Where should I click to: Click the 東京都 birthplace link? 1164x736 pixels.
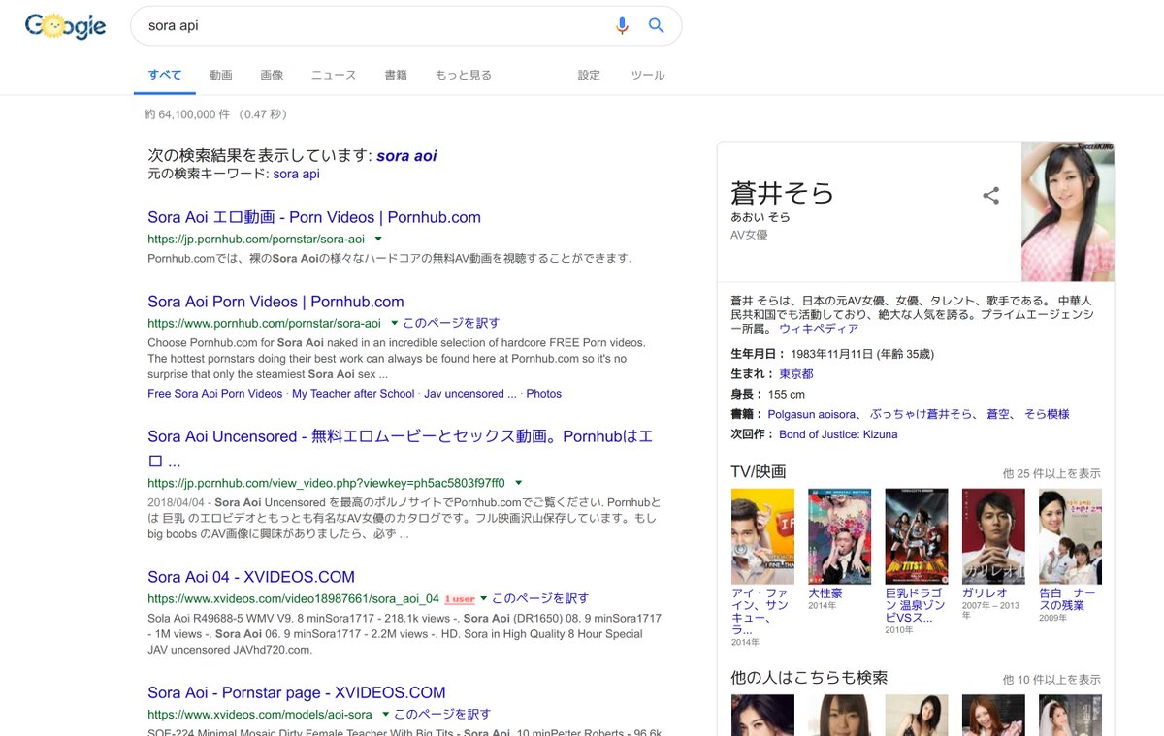[796, 374]
